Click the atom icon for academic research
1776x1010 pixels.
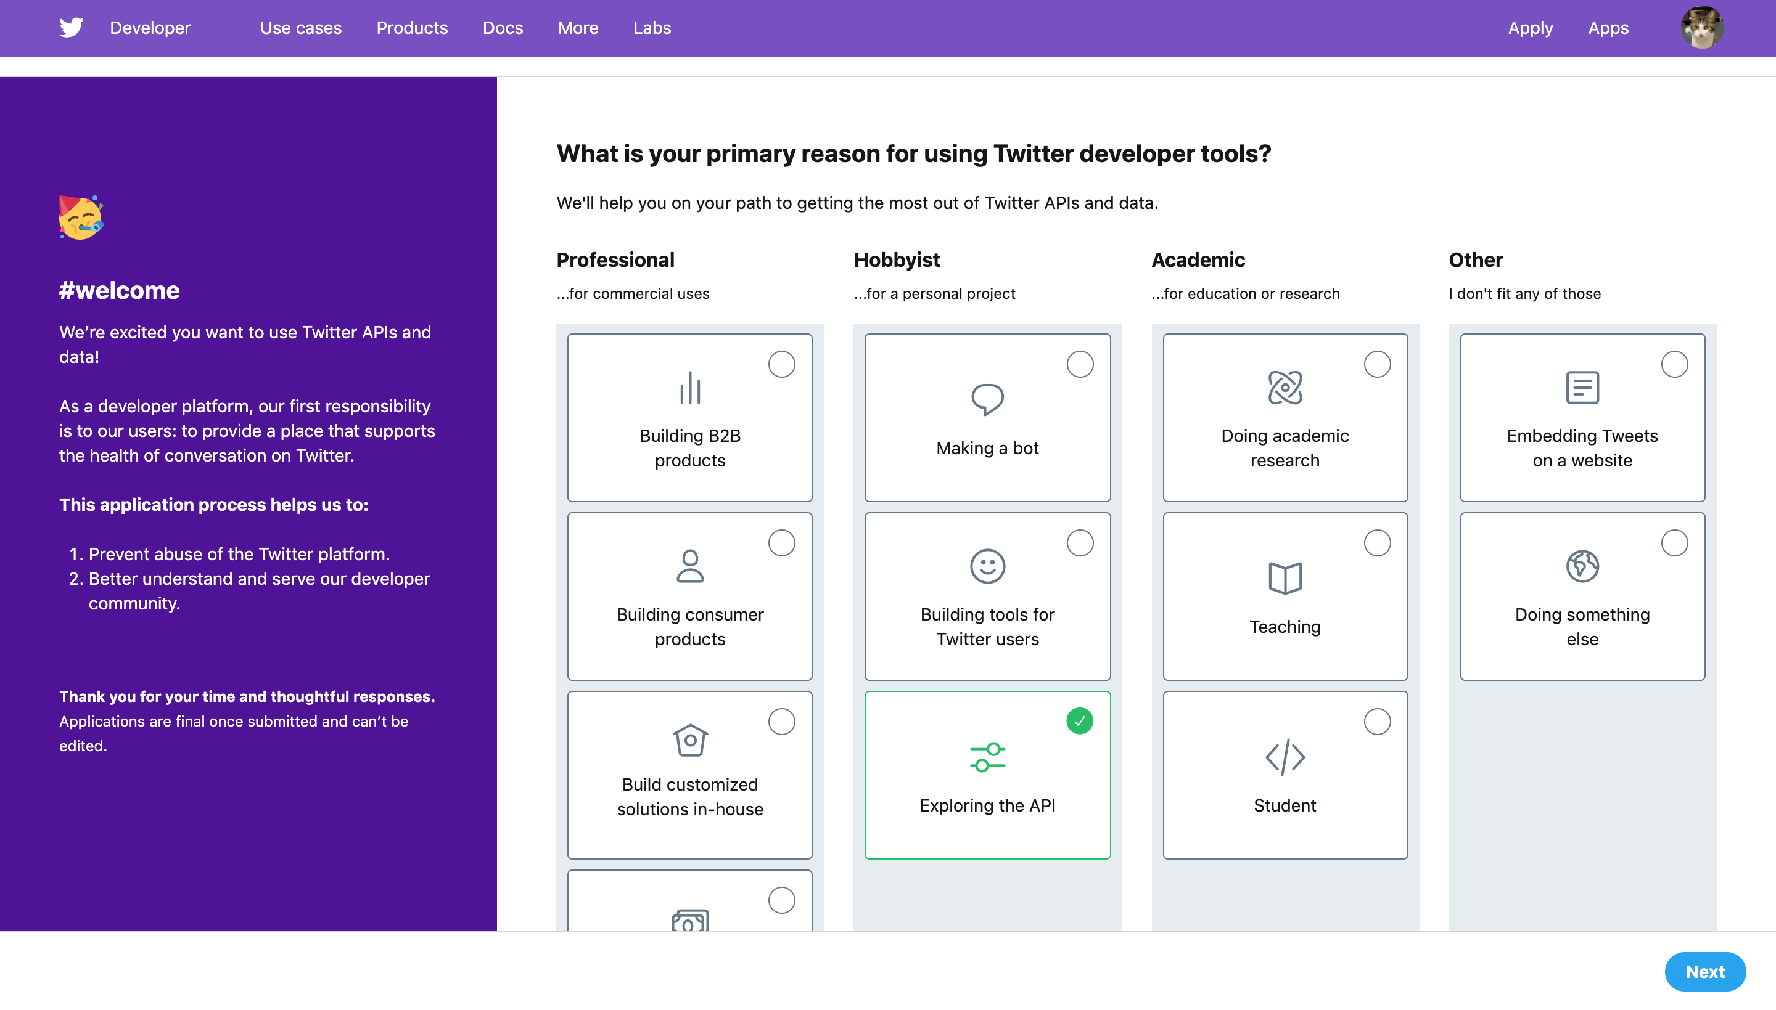[1285, 388]
